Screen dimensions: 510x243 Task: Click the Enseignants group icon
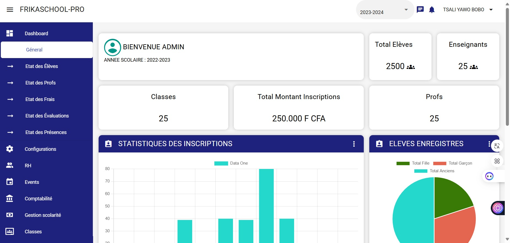(474, 67)
